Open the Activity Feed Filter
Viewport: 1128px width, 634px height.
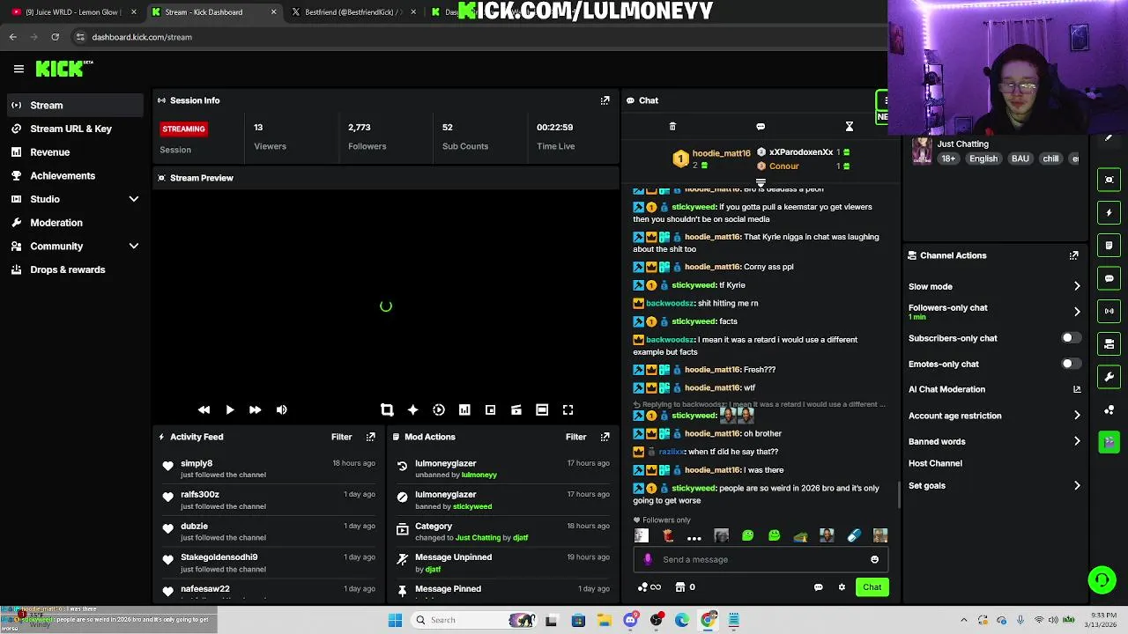click(341, 437)
